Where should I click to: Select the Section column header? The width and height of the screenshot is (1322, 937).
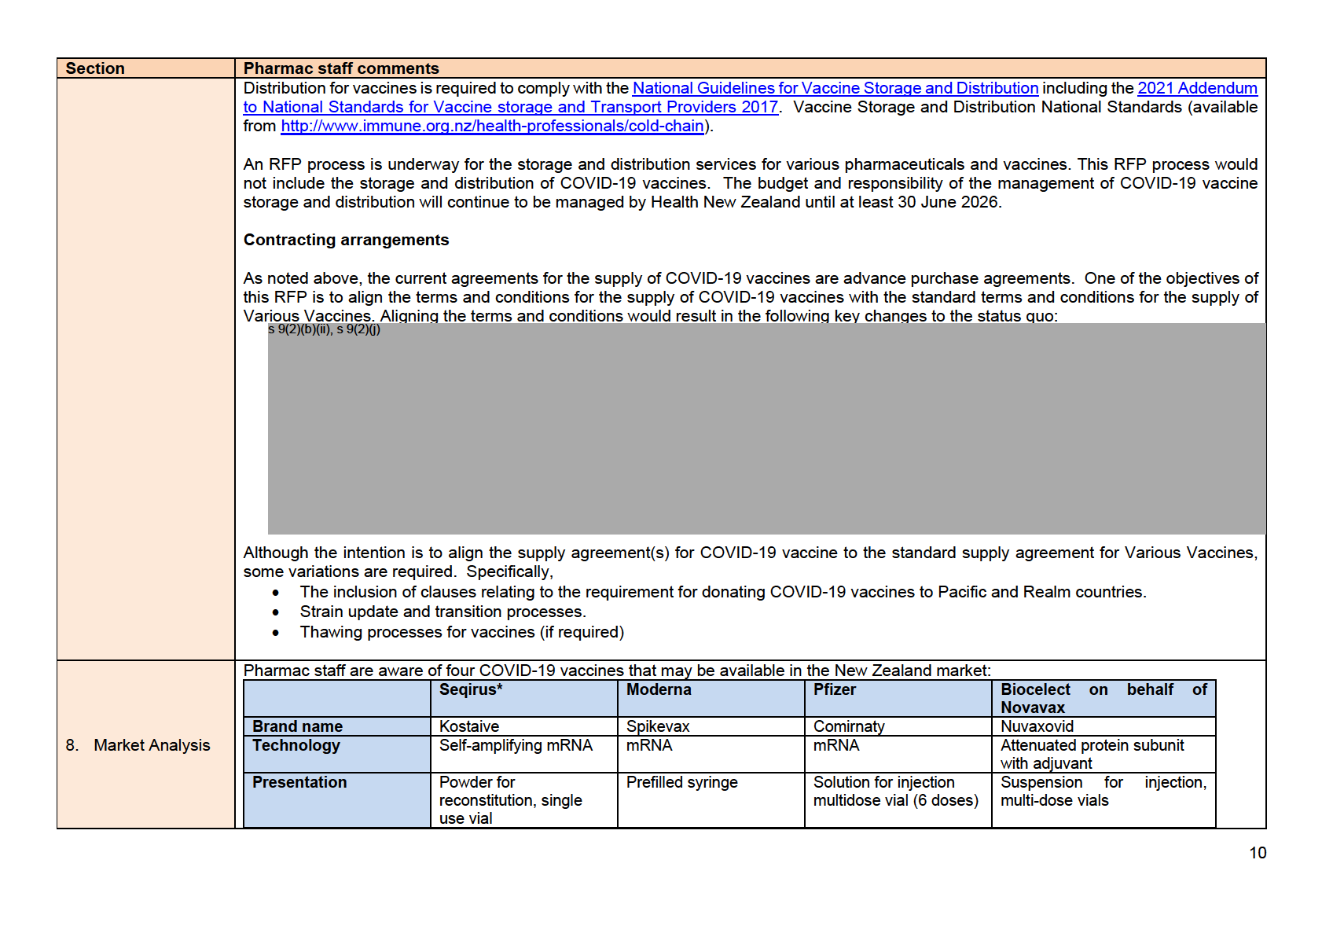pyautogui.click(x=95, y=68)
